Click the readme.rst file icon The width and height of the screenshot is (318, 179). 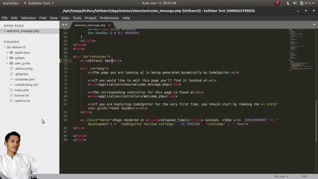click(x=11, y=100)
